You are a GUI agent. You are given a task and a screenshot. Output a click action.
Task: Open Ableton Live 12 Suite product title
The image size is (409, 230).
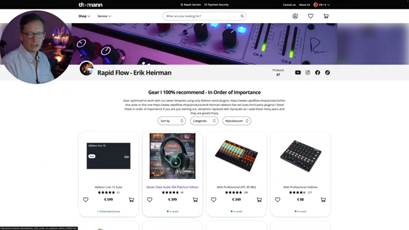(x=108, y=187)
